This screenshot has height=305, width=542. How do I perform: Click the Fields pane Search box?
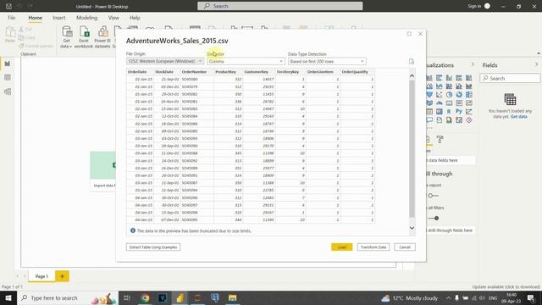[510, 78]
